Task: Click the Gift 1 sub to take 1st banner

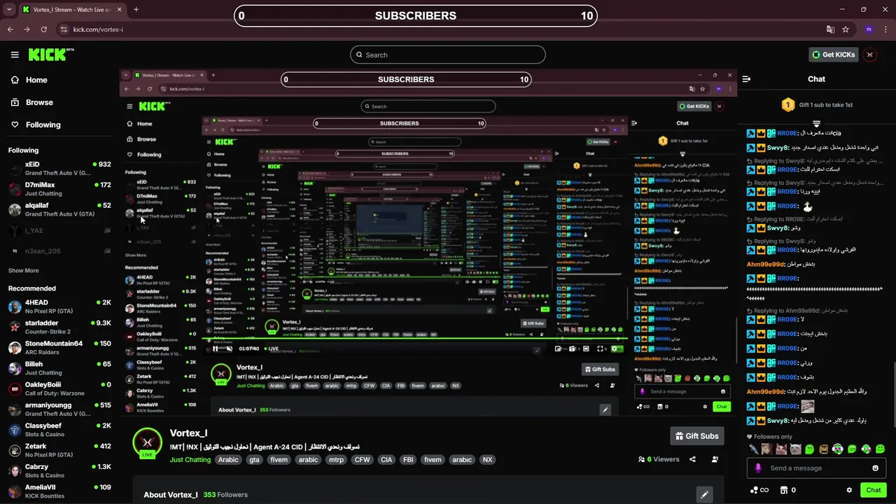Action: [x=816, y=105]
